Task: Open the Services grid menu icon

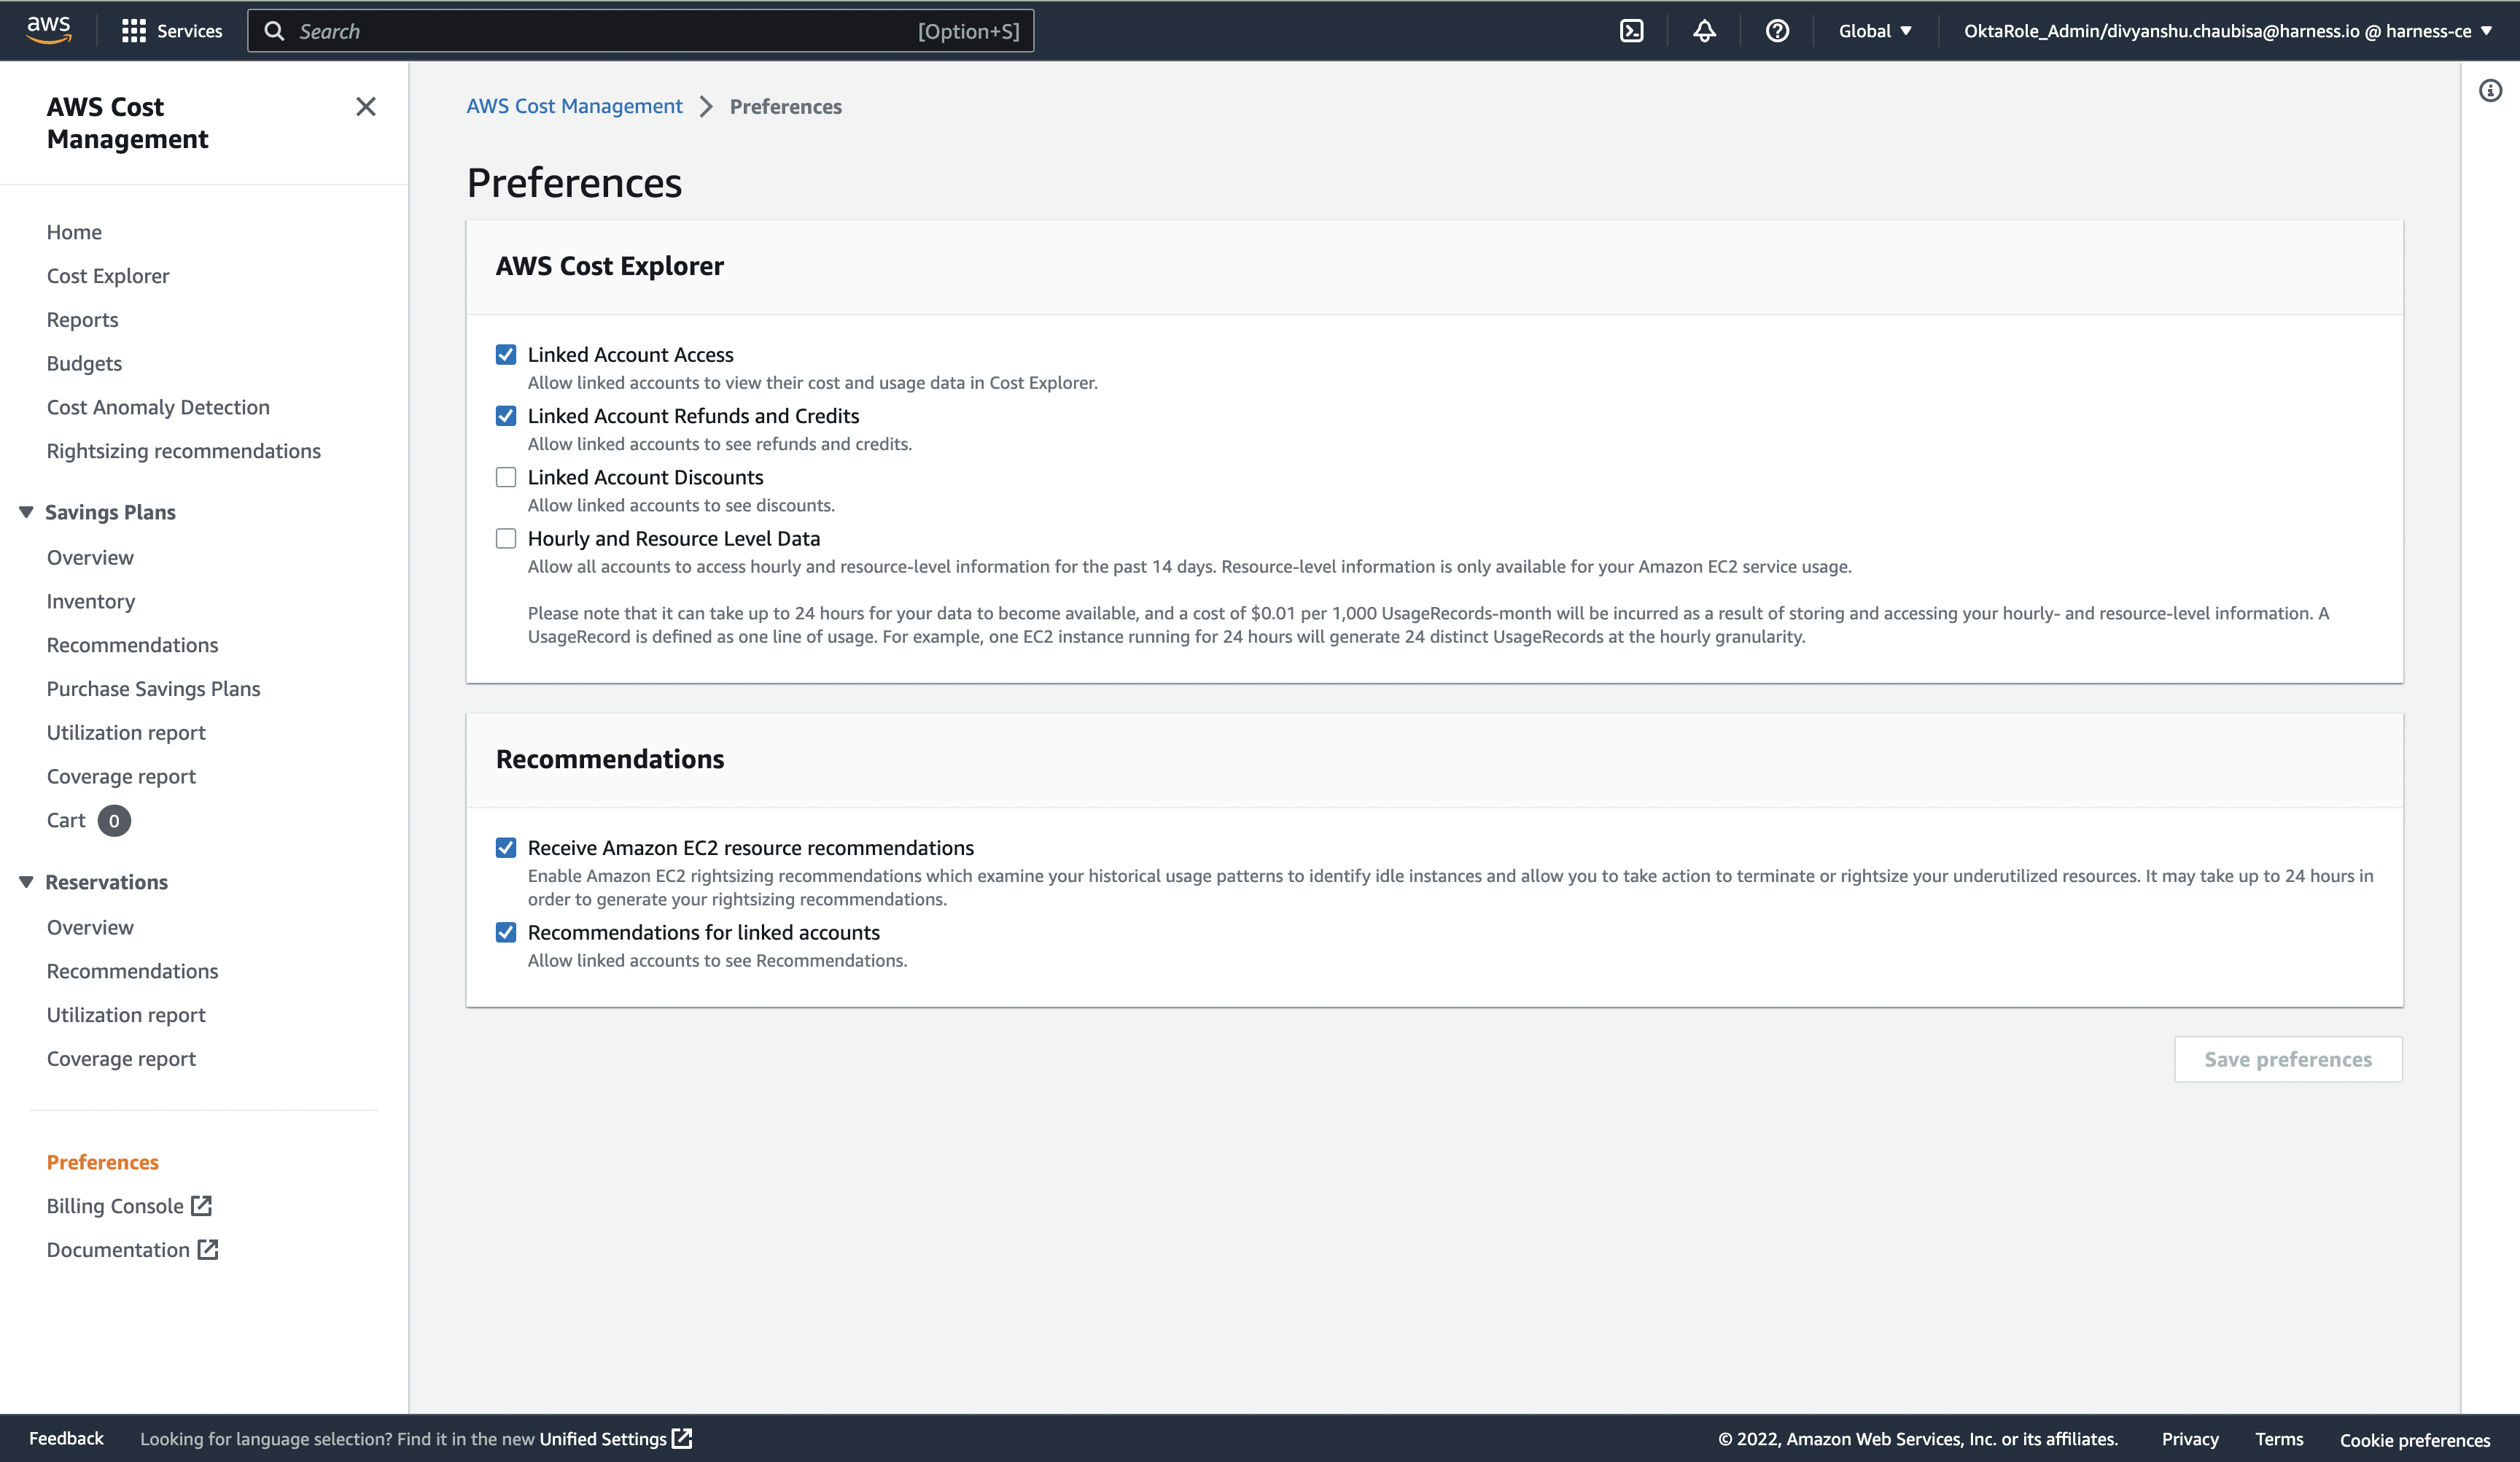Action: click(x=133, y=31)
